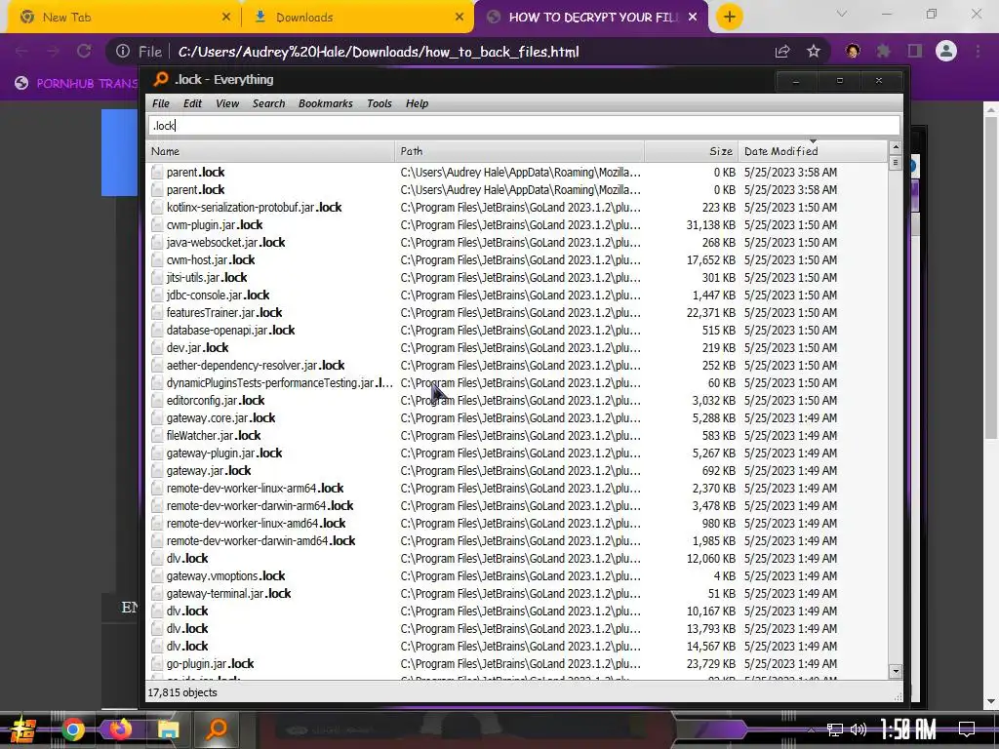Select remote-dev-worker-linux-amd64.lock file name
The height and width of the screenshot is (749, 999).
click(257, 523)
